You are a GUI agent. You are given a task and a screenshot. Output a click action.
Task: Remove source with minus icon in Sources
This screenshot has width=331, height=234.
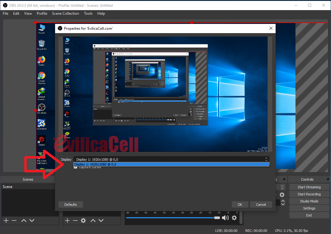point(75,221)
